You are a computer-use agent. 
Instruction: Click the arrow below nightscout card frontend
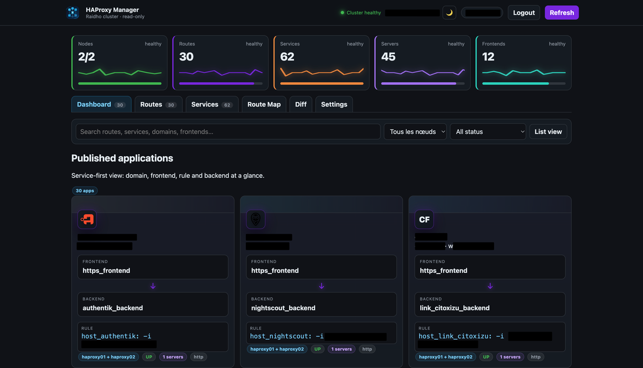(322, 286)
